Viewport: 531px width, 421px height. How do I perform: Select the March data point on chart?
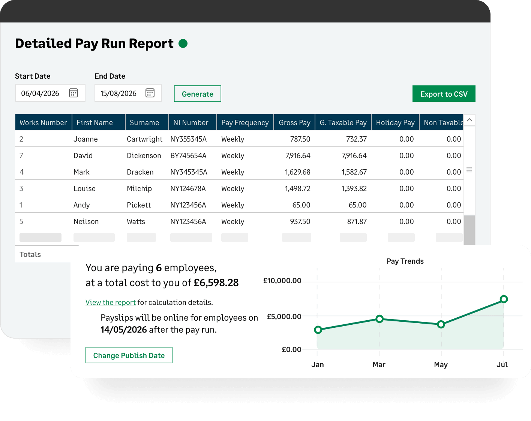(379, 319)
